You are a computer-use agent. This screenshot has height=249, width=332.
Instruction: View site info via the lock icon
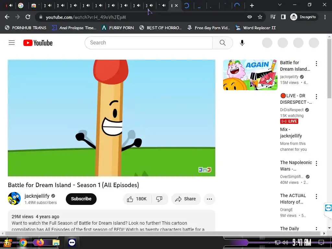click(41, 17)
